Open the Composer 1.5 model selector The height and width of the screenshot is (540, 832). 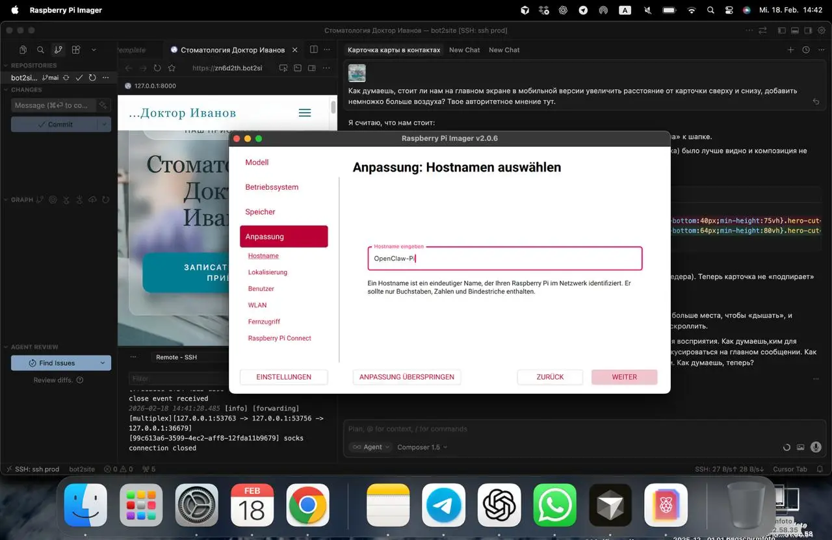pos(422,447)
